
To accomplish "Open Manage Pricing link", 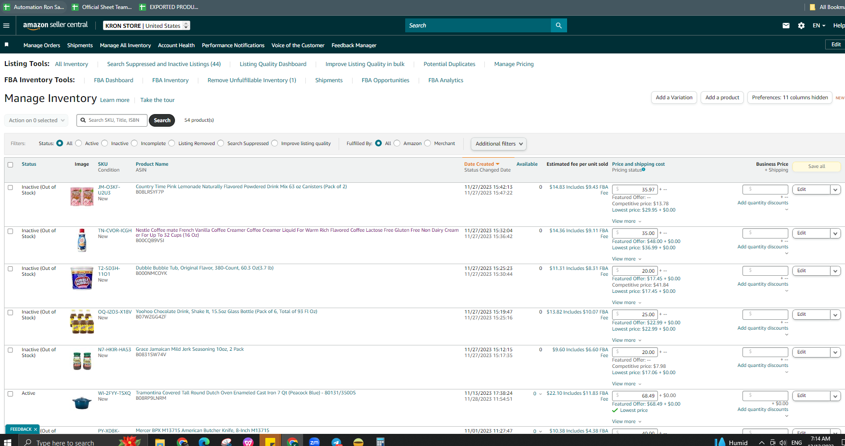I will pyautogui.click(x=514, y=64).
